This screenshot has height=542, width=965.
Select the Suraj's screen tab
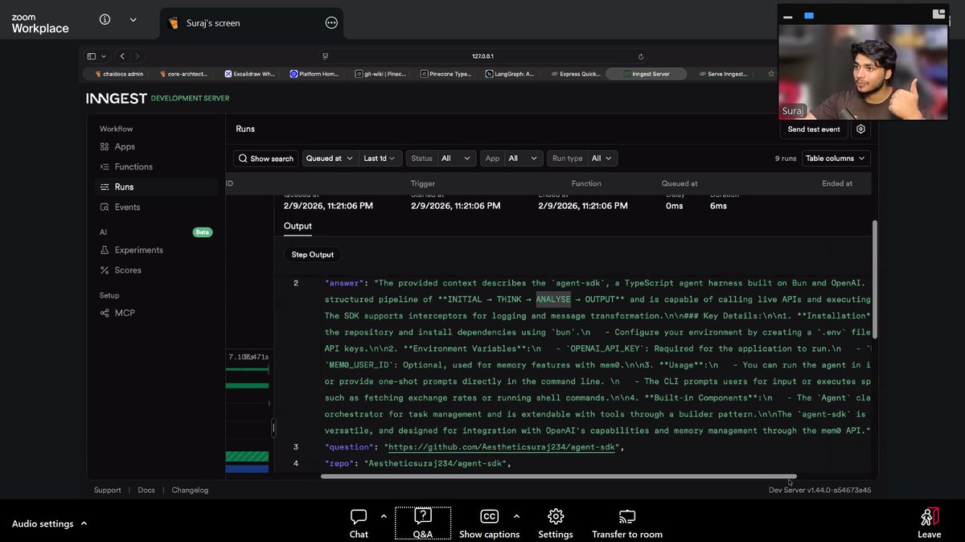(252, 23)
